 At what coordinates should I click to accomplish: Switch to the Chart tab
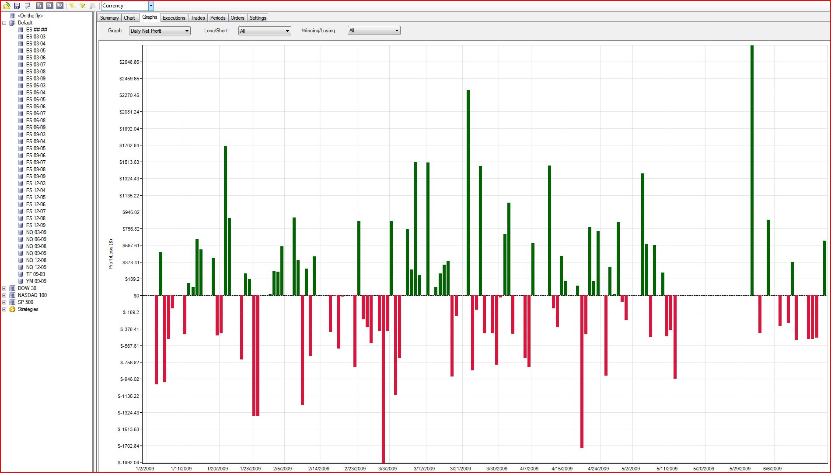(129, 18)
